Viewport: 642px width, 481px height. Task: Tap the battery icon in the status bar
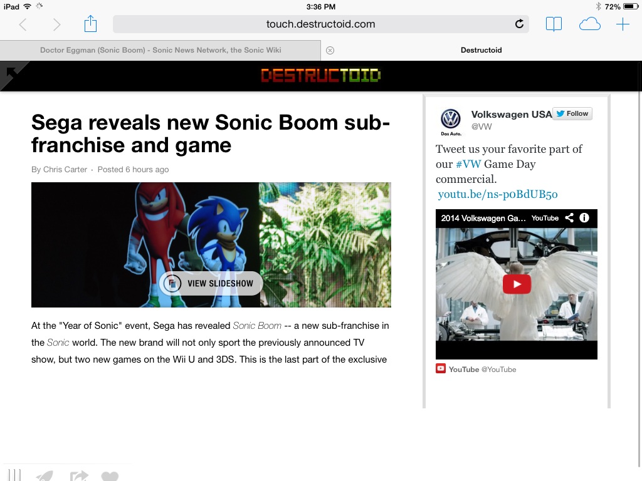pyautogui.click(x=631, y=6)
